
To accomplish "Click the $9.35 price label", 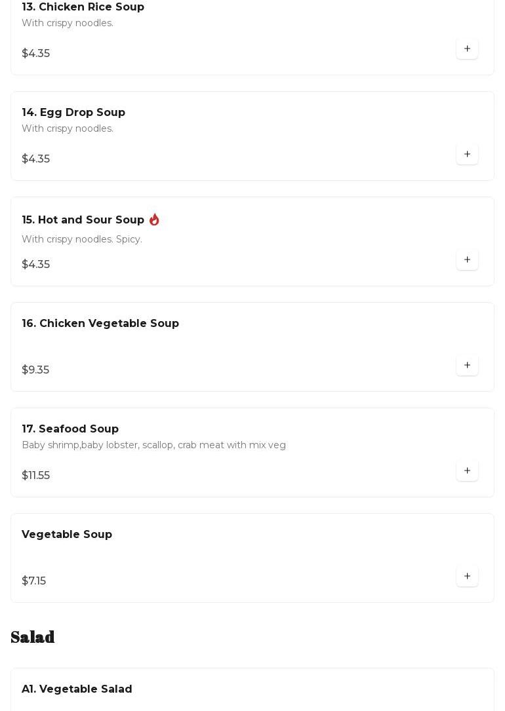I will pyautogui.click(x=35, y=370).
